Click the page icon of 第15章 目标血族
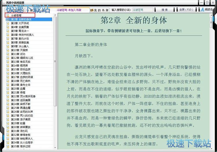 8,69
